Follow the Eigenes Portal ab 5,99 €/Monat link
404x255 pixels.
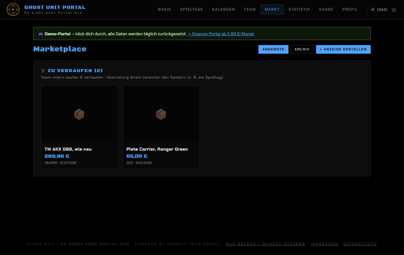(221, 34)
